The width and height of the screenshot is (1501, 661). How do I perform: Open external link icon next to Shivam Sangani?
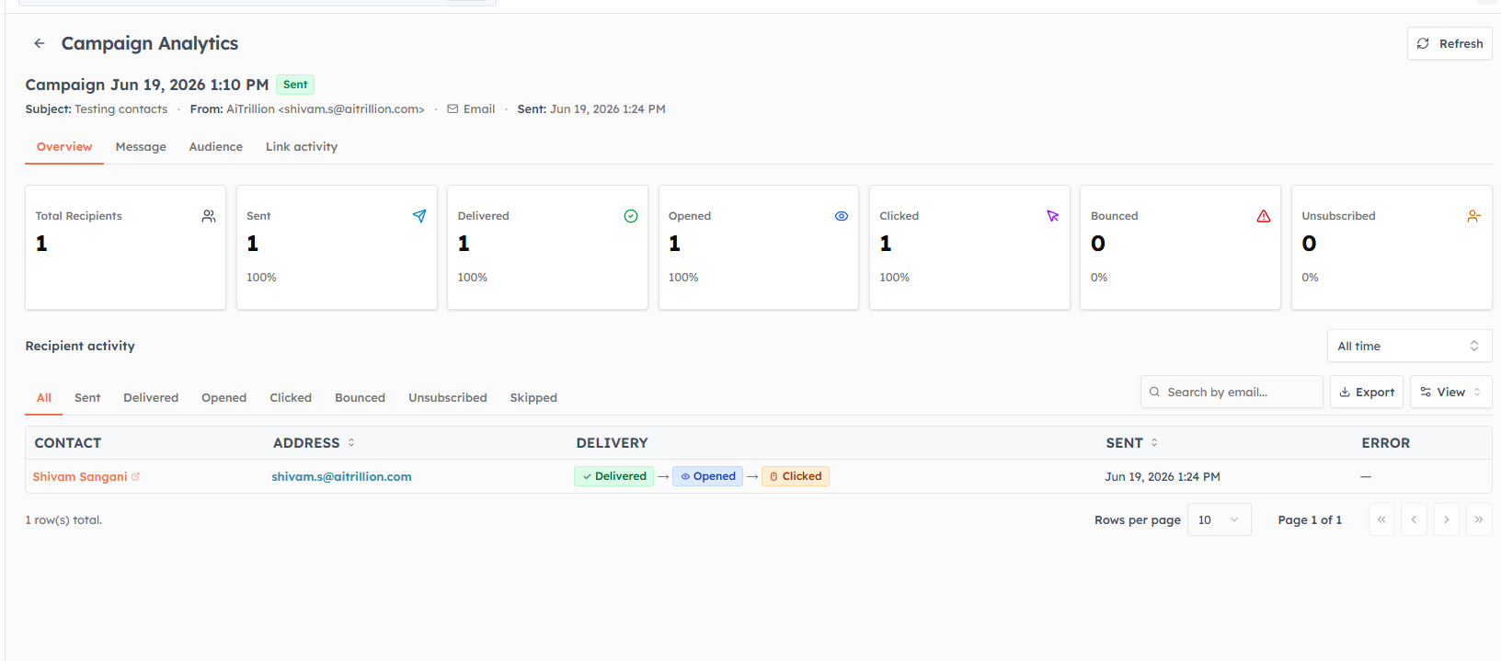136,476
